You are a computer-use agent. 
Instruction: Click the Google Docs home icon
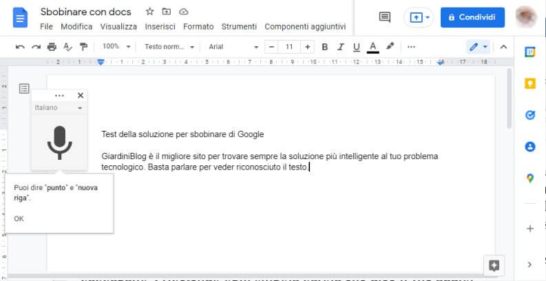[x=20, y=17]
